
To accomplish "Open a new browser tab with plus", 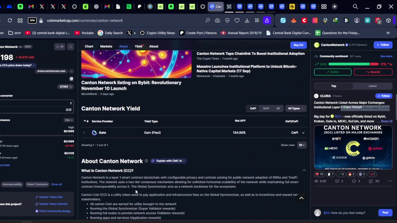I will [334, 7].
